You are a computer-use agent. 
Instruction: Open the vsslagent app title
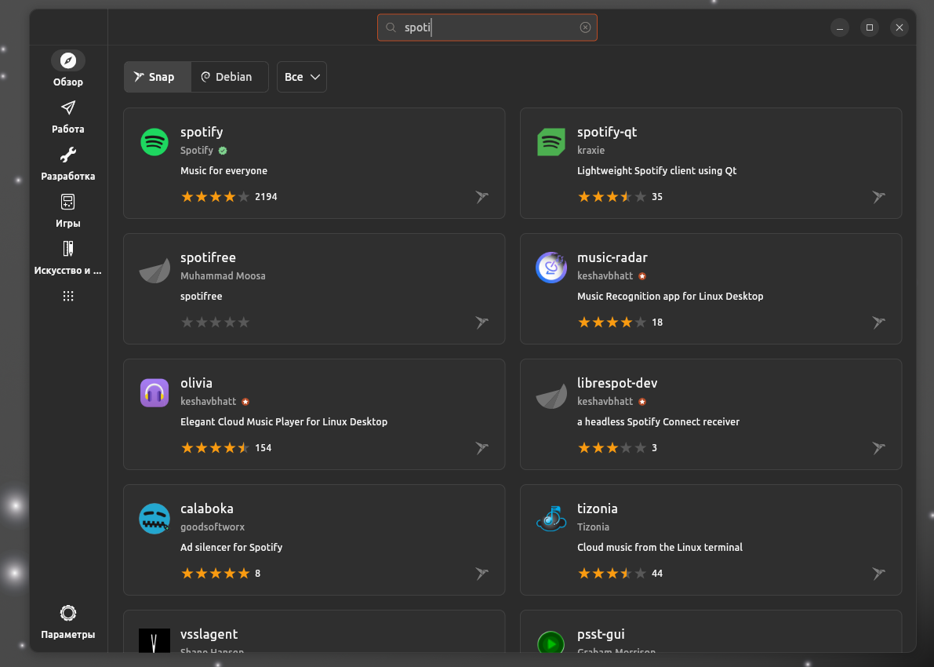(x=209, y=634)
